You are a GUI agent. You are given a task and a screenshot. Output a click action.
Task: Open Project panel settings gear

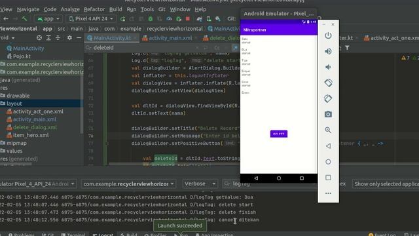click(69, 38)
